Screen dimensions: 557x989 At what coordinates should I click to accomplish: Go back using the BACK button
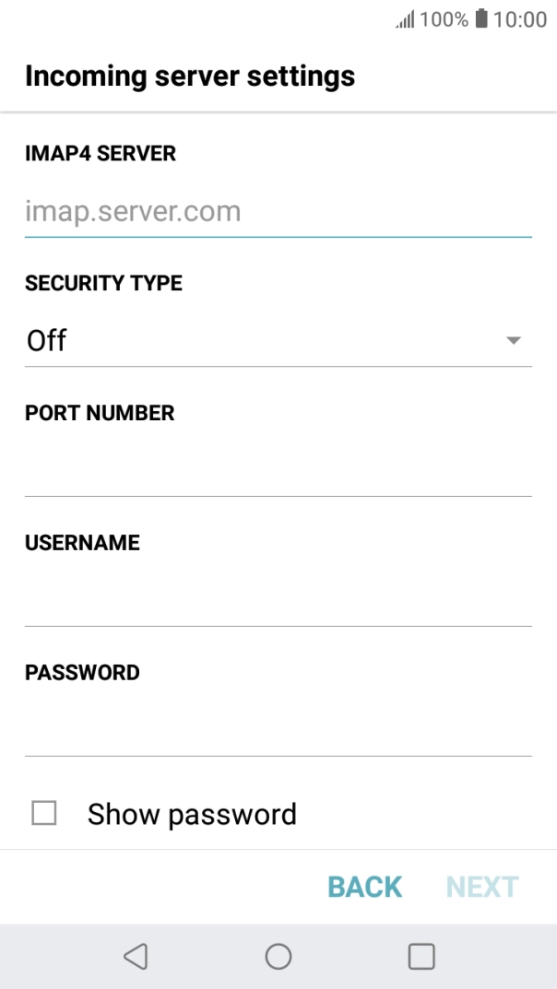pyautogui.click(x=365, y=887)
